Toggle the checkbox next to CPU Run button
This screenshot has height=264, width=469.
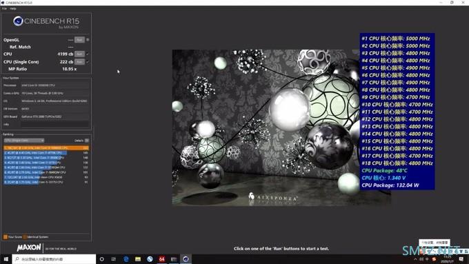coord(88,54)
